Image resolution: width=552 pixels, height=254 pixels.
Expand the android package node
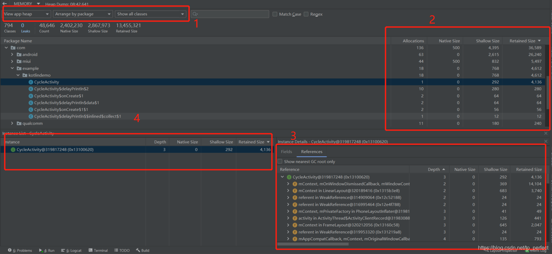coord(12,55)
